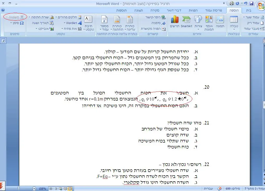Viewport: 265px width, 191px height.
Task: Insert a picture with the תמונה icon
Action: coord(220,22)
